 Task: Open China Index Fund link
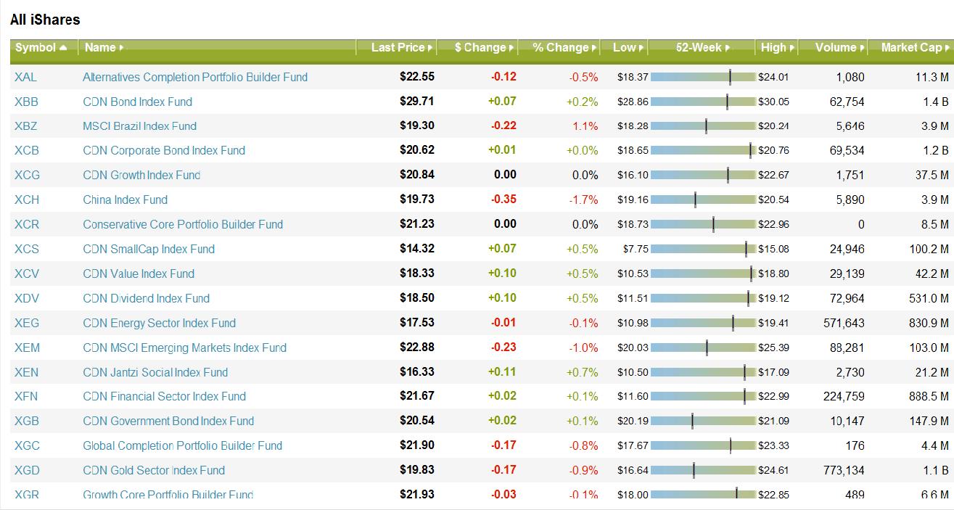(126, 200)
